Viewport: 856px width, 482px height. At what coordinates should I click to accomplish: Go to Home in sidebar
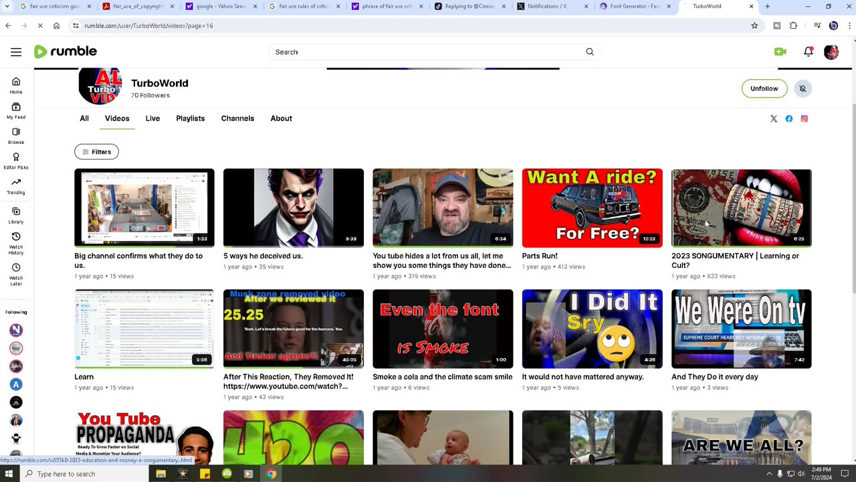(x=16, y=86)
